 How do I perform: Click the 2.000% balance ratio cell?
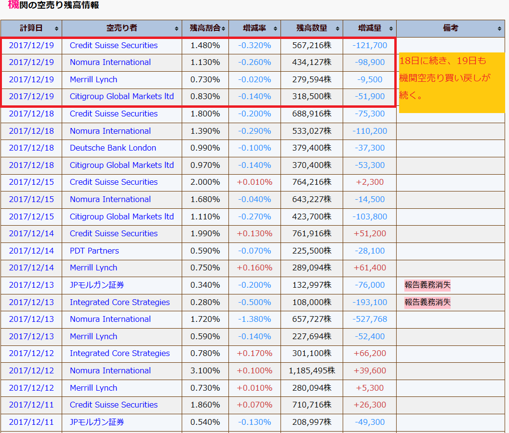tap(205, 182)
